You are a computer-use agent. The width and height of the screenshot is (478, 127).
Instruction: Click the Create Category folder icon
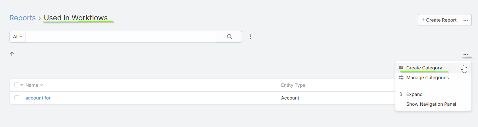[401, 68]
